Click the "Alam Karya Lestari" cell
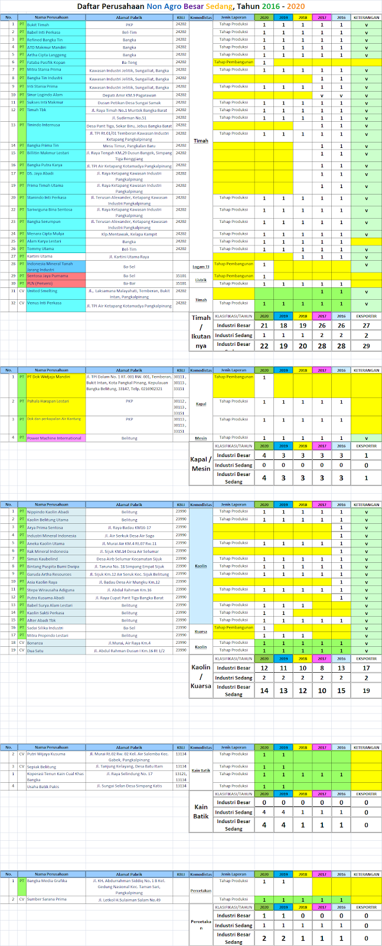Screen dimensions: 382x946 point(55,241)
